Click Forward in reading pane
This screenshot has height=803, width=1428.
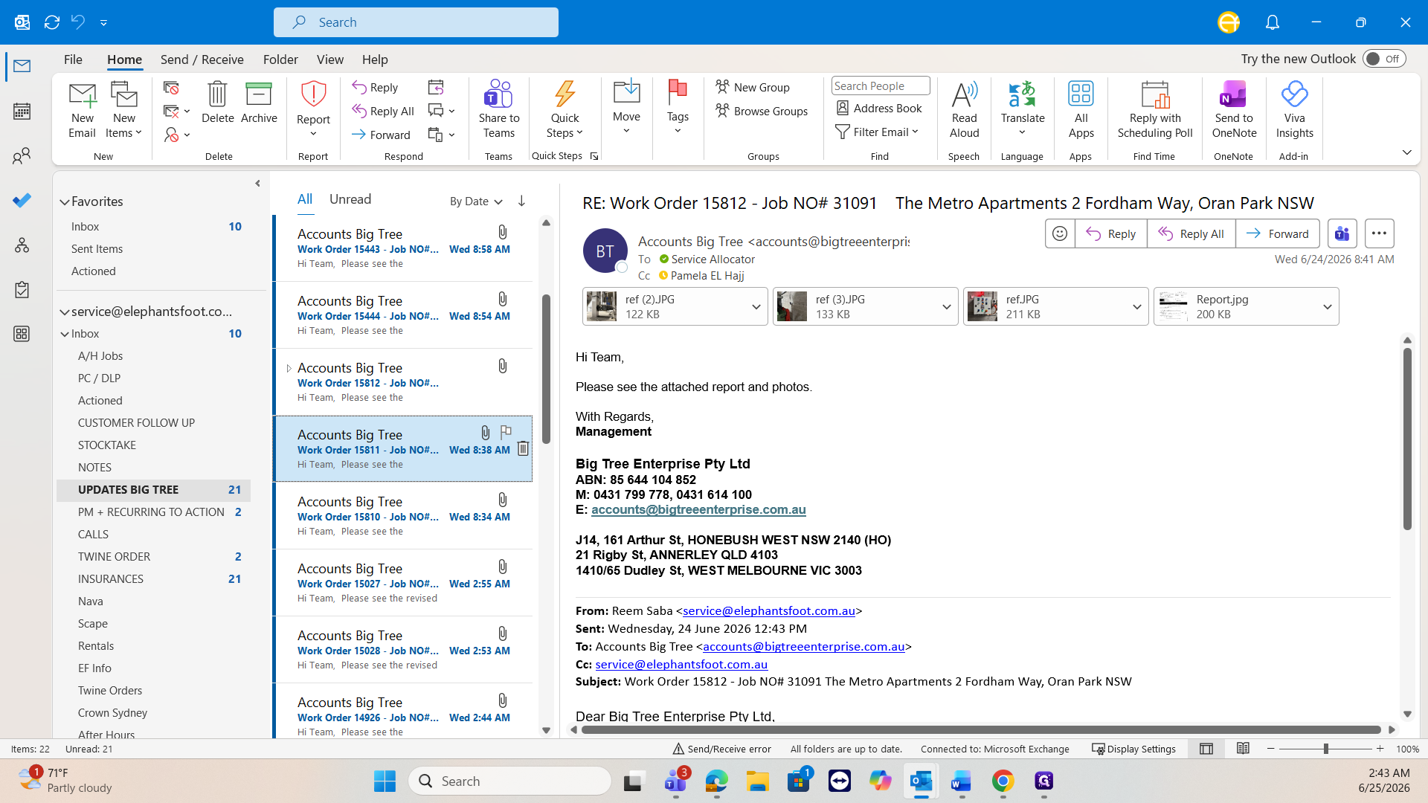(x=1278, y=233)
